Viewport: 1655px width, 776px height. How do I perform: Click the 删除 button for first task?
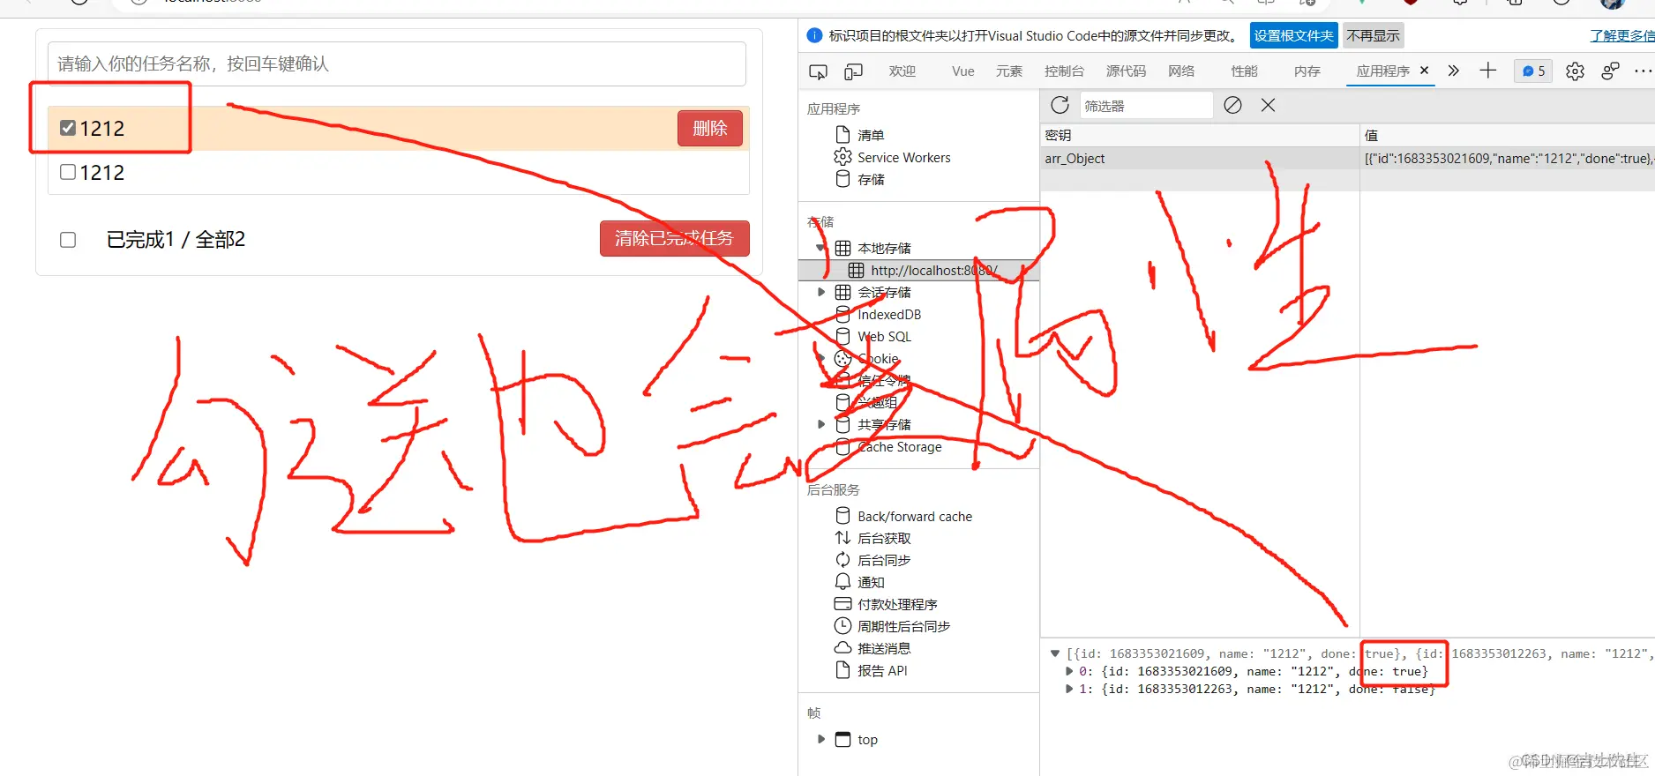coord(710,129)
